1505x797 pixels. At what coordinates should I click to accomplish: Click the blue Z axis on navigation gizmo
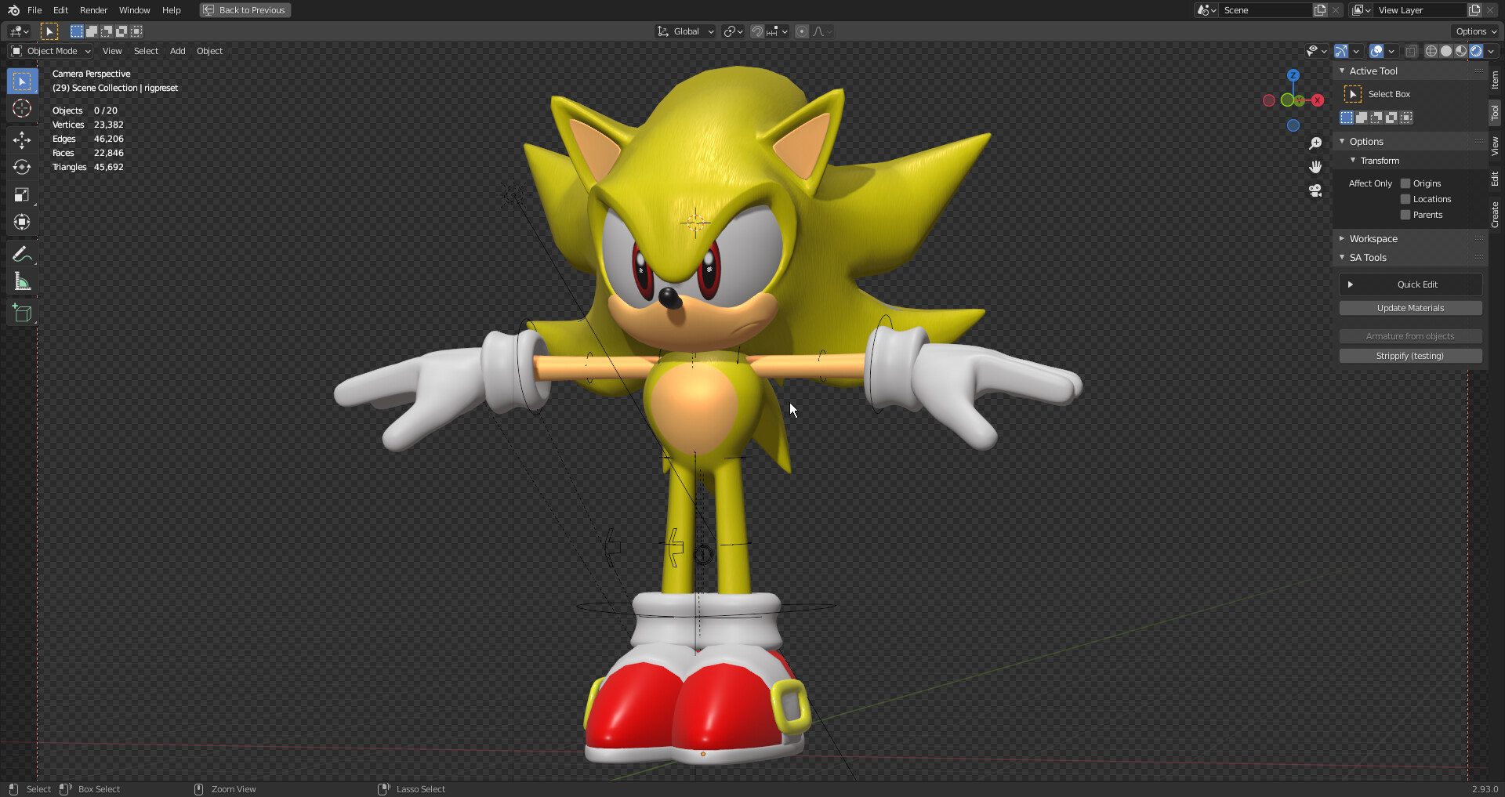coord(1293,75)
